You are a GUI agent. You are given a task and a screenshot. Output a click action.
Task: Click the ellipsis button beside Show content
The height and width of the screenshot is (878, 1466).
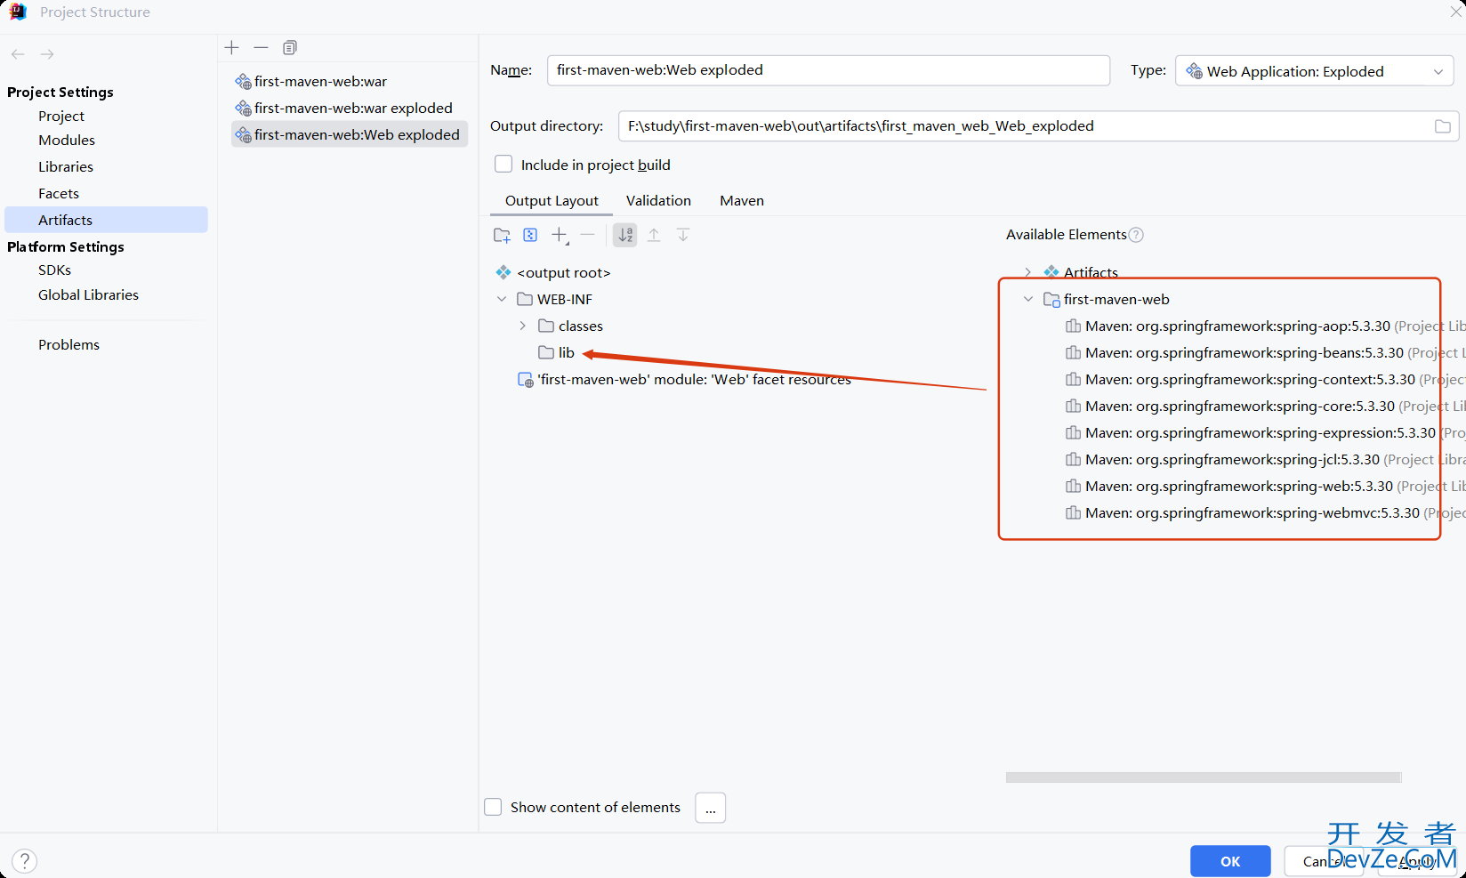click(711, 808)
